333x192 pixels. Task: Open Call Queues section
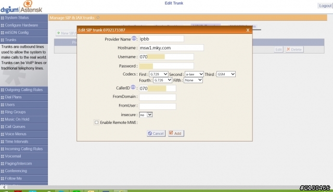tap(24, 126)
